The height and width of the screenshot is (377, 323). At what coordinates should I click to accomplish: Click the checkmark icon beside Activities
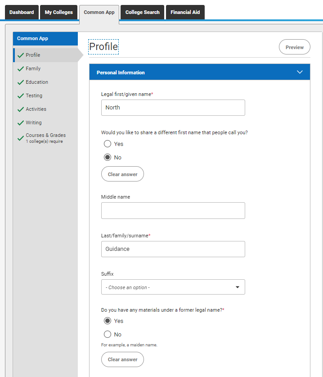tap(21, 109)
